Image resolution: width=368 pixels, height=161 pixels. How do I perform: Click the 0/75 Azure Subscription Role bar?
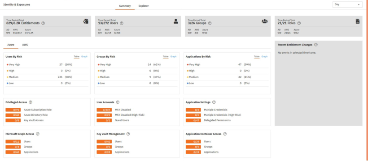coord(13,110)
